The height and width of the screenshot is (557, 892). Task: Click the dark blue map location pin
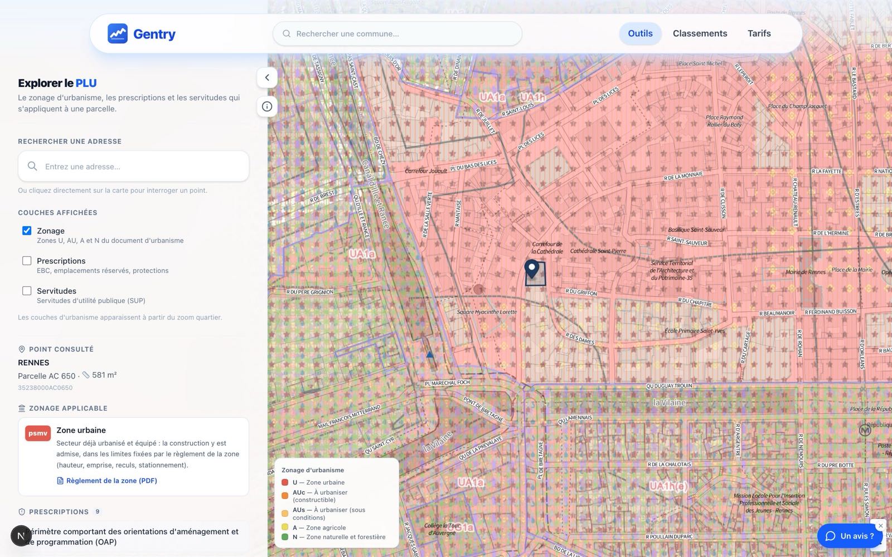click(532, 269)
